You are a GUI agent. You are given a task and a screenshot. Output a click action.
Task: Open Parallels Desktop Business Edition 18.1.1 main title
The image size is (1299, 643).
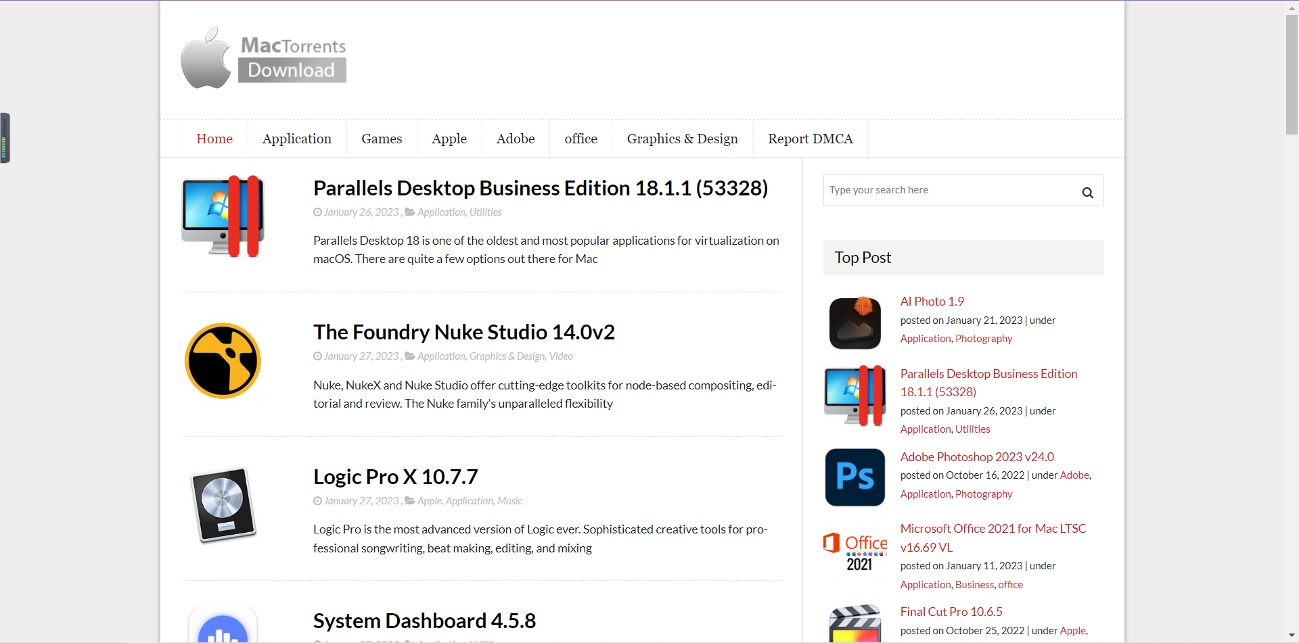pyautogui.click(x=541, y=188)
